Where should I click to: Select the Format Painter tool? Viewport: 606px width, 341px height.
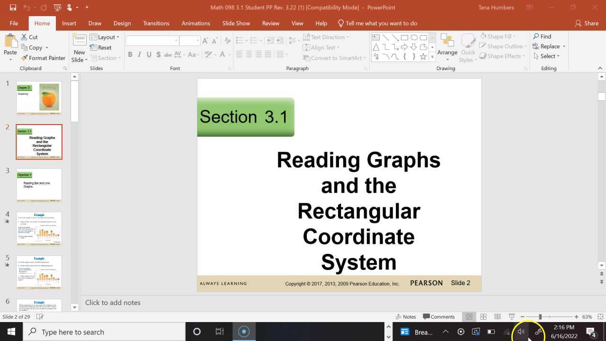(43, 58)
